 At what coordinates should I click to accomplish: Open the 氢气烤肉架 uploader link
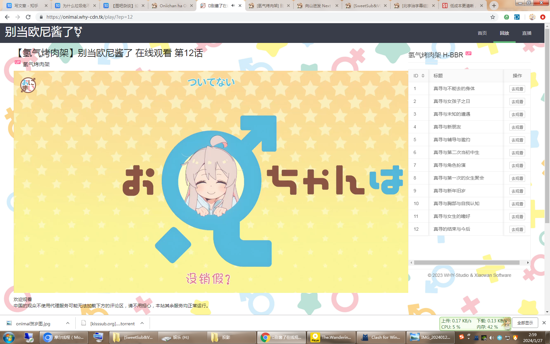[36, 65]
